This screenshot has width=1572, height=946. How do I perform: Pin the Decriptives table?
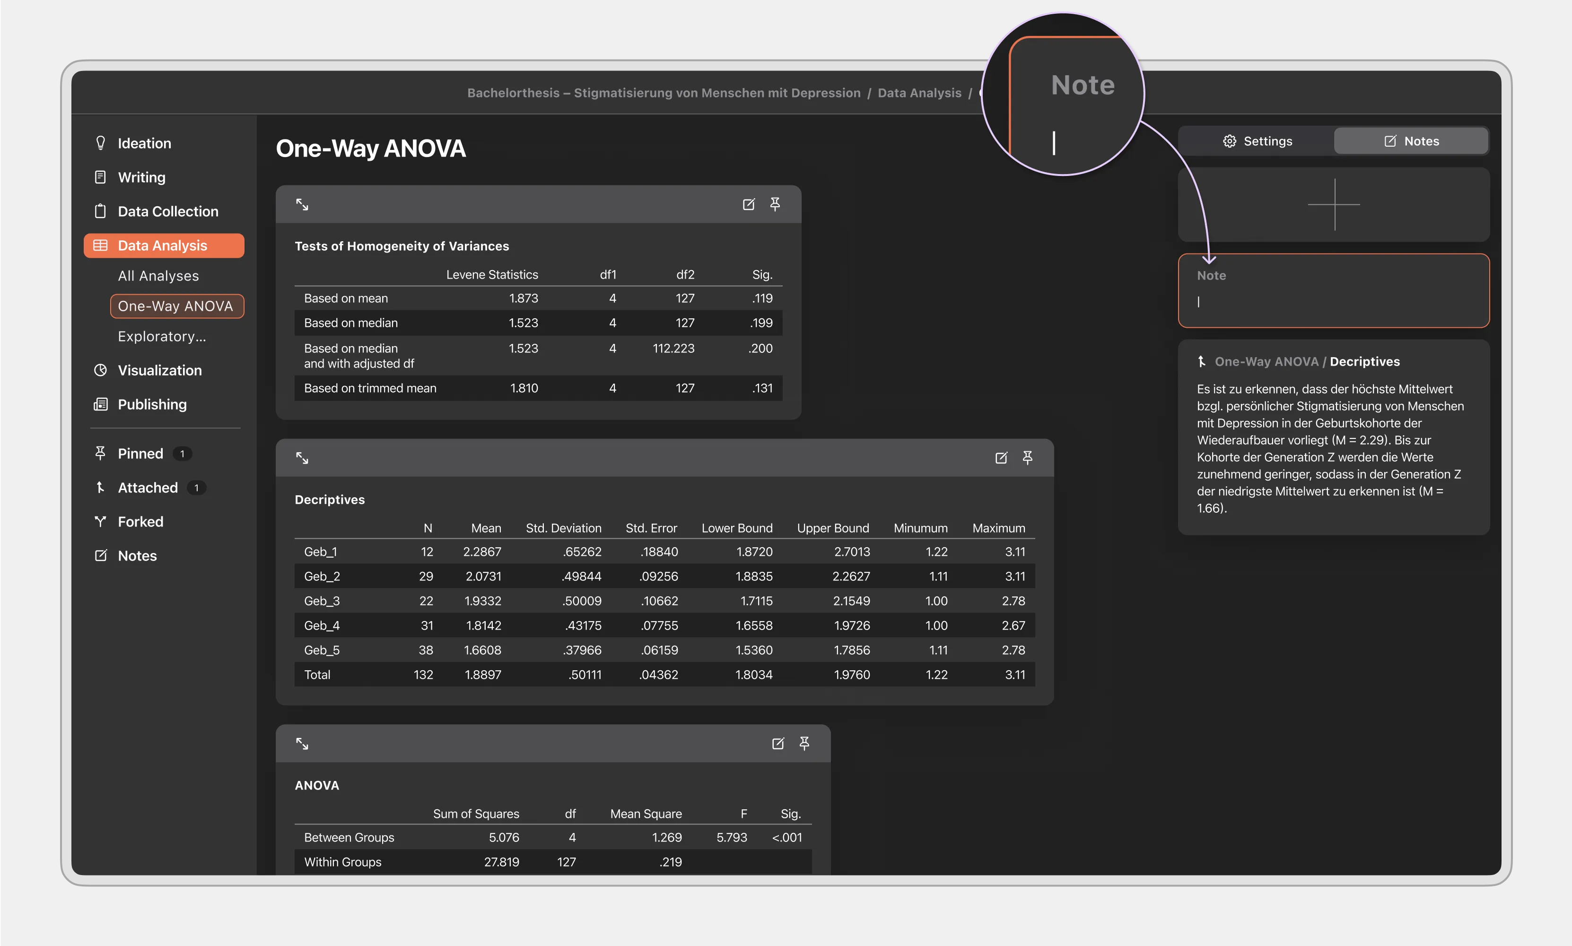(x=1027, y=458)
